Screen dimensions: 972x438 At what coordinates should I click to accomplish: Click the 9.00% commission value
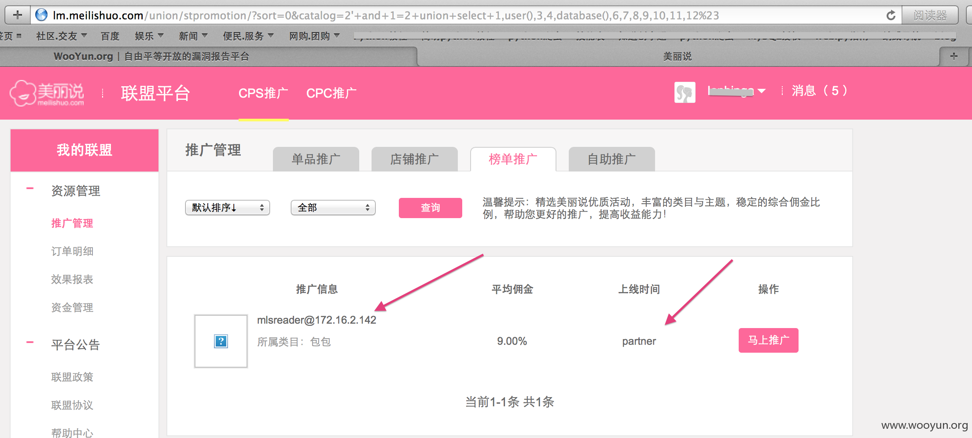click(512, 341)
